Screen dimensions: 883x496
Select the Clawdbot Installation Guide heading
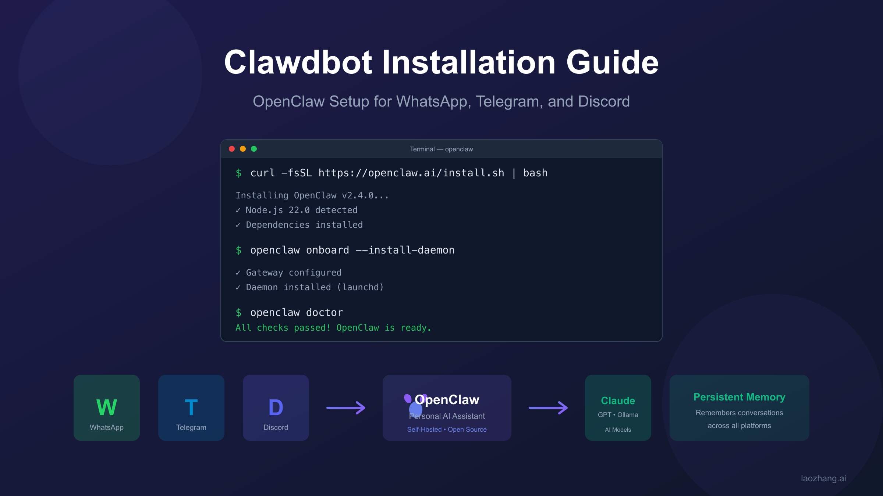(x=441, y=62)
